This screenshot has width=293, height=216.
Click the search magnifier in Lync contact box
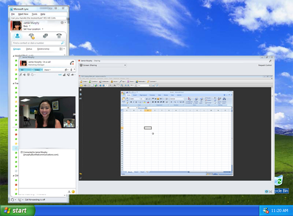tap(63, 43)
